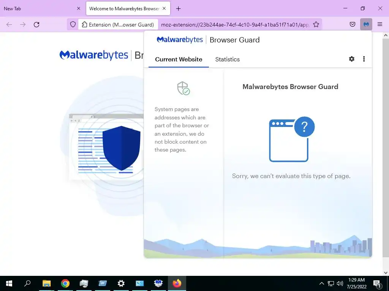Screen dimensions: 389x291
Task: Open the Windows Start menu
Action: coord(9,283)
